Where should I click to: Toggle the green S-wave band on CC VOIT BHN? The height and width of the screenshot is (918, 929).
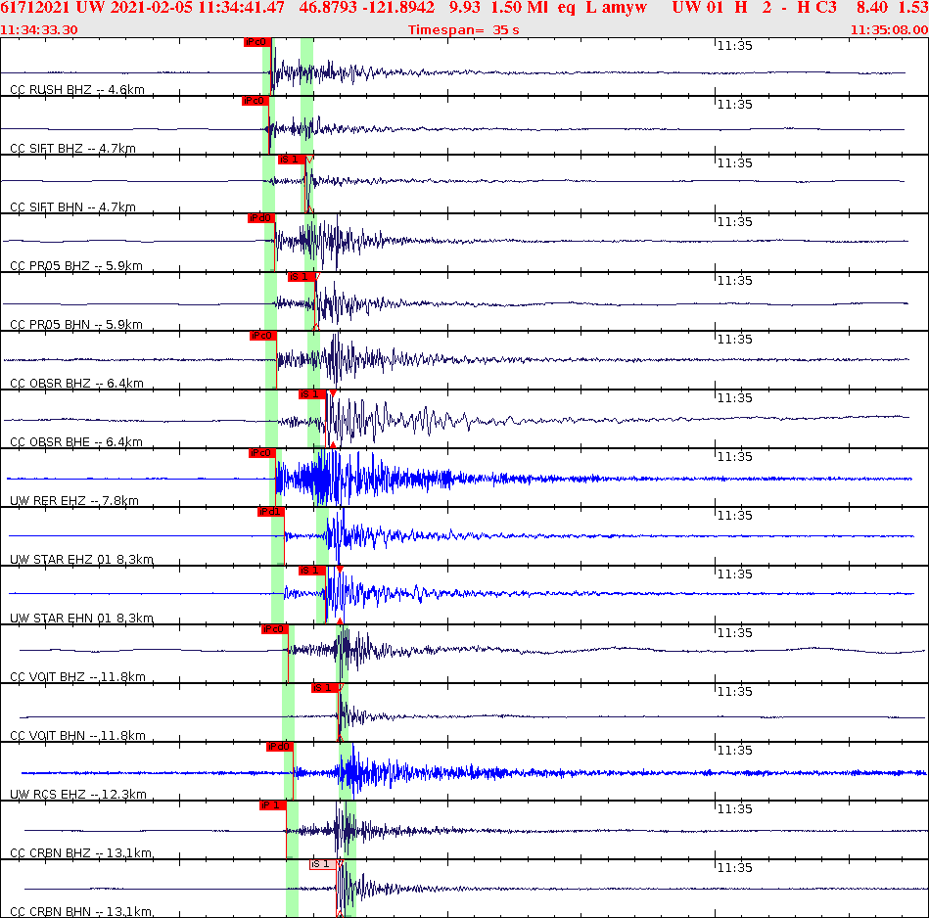click(x=340, y=714)
